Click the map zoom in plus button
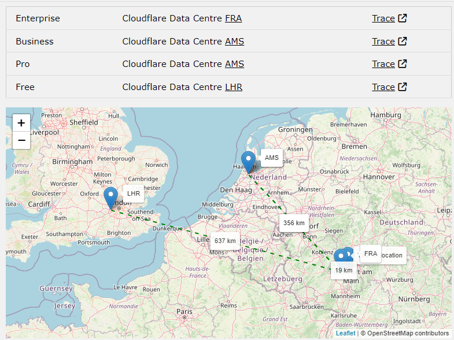Image resolution: width=454 pixels, height=340 pixels. (x=21, y=123)
